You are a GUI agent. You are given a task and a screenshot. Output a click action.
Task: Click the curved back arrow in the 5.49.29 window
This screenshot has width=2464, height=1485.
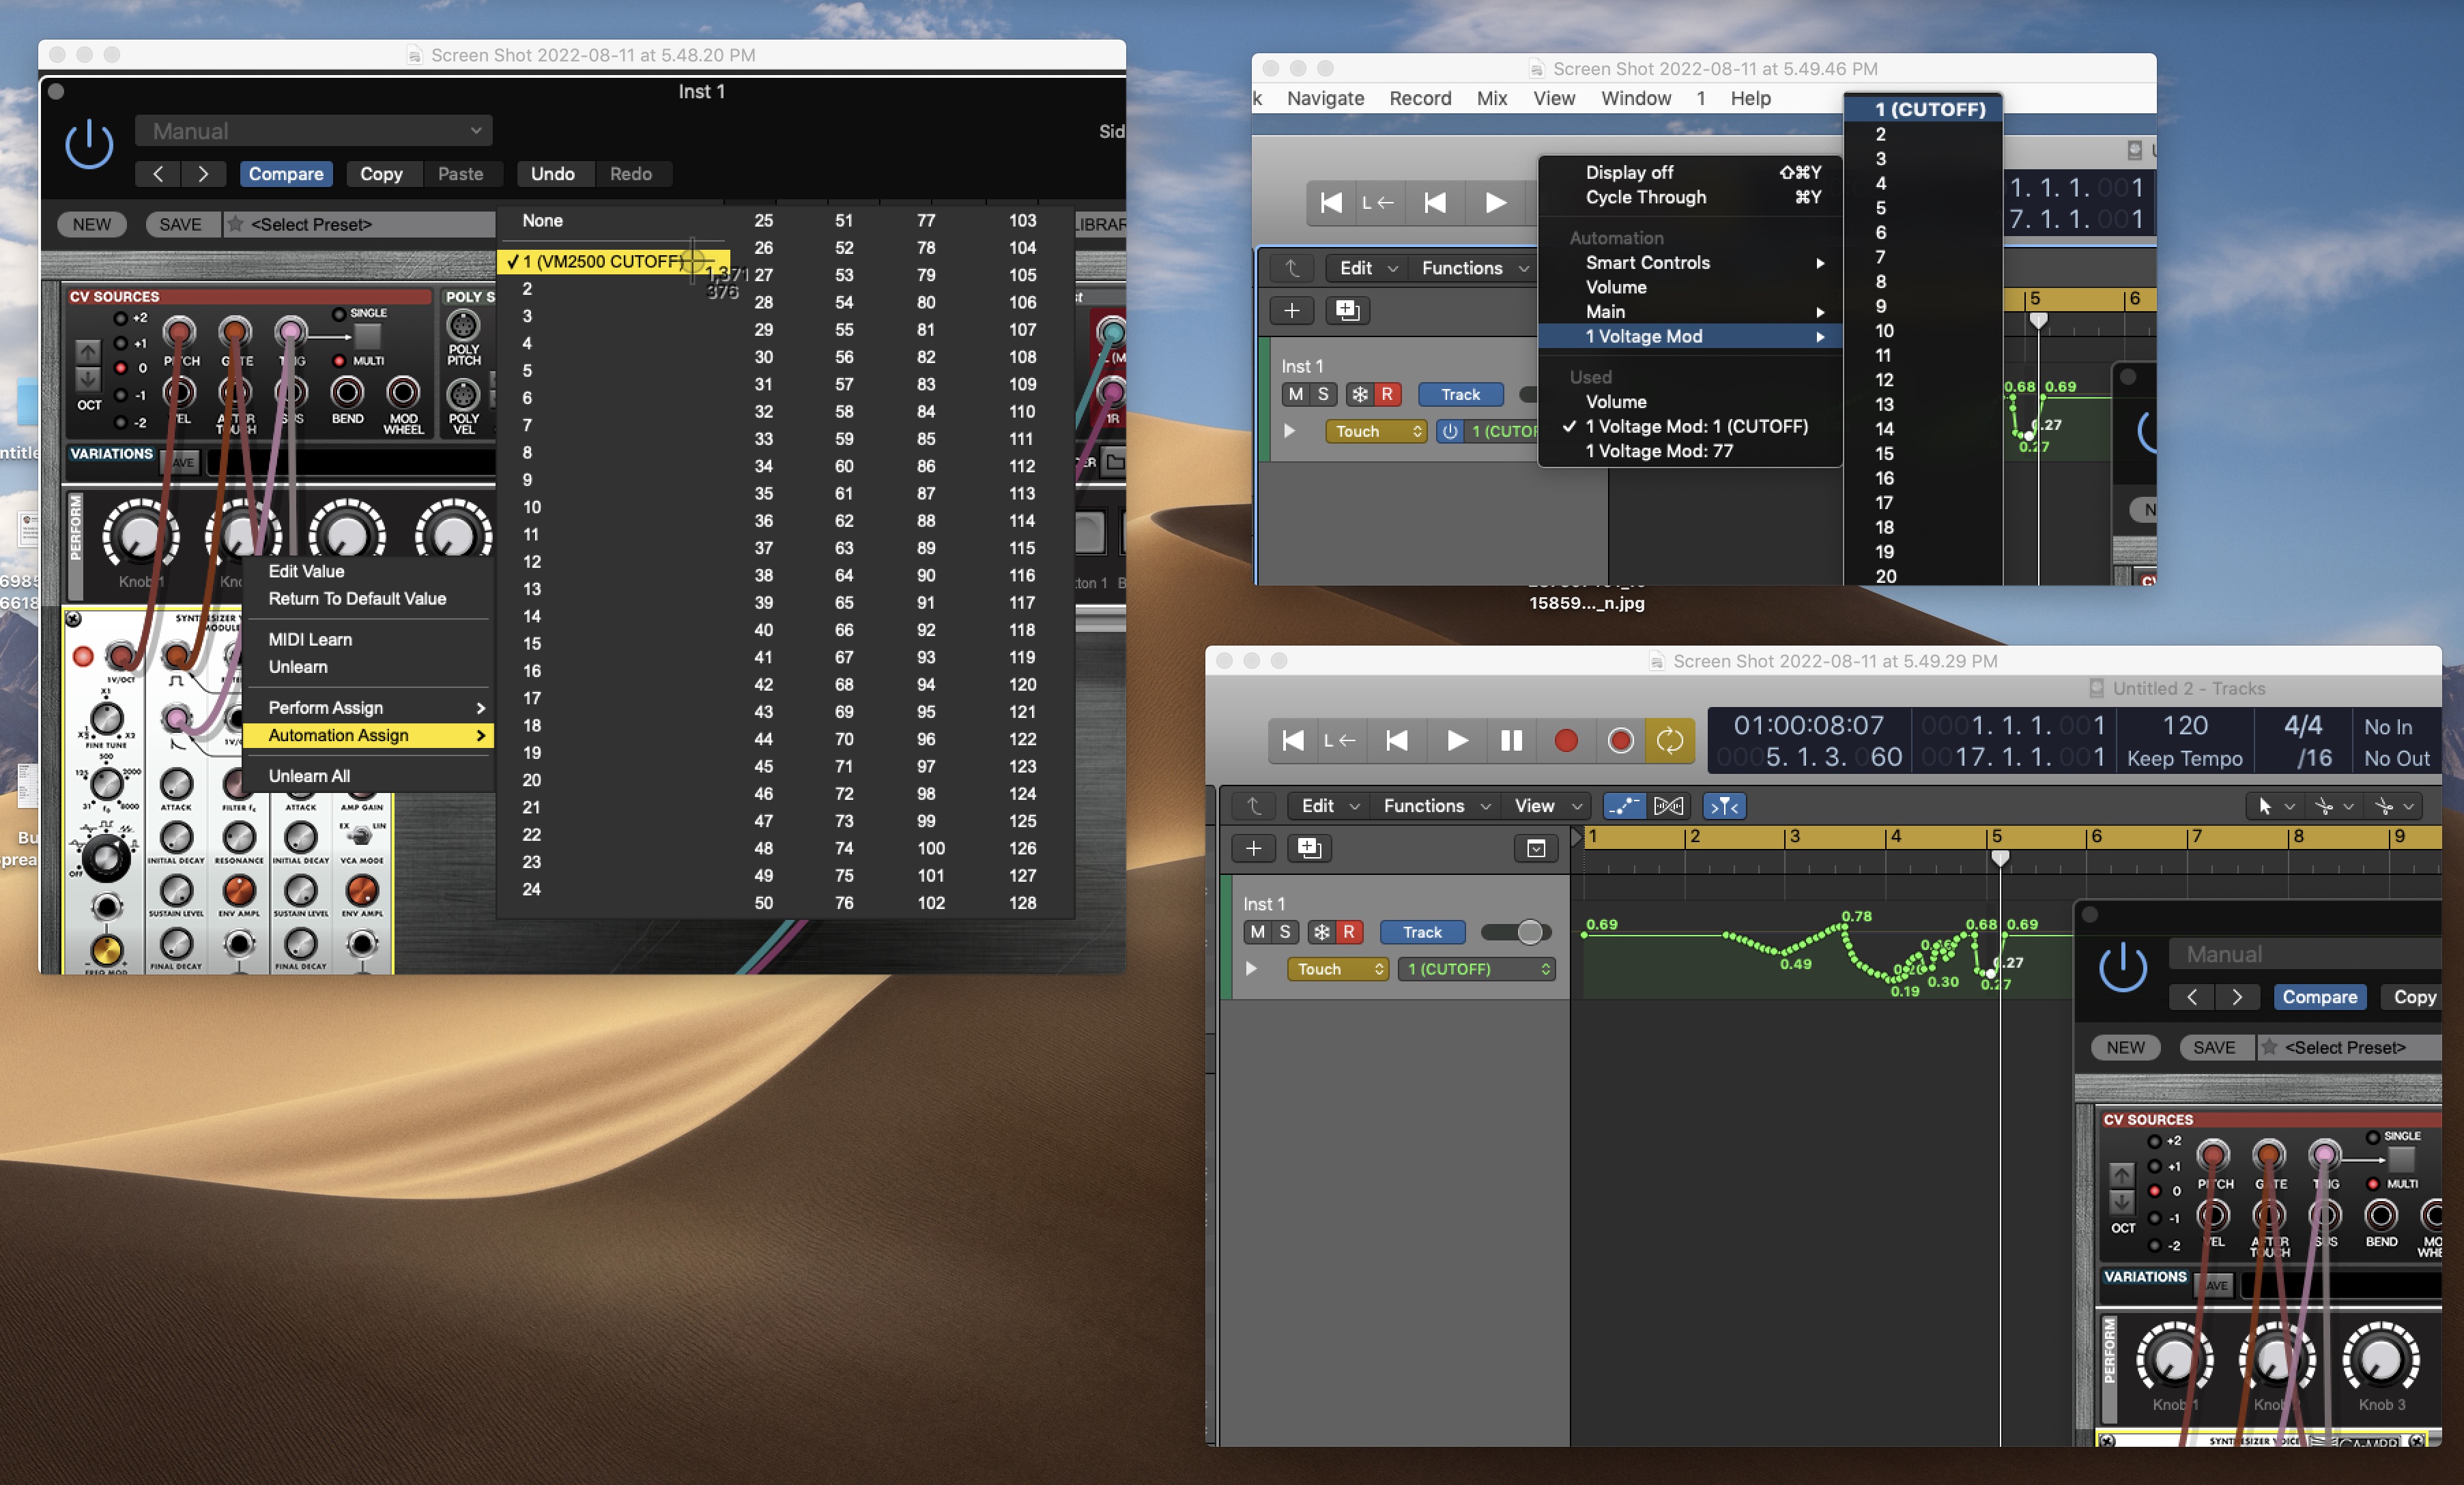coord(1254,806)
